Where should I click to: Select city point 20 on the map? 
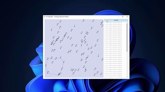coord(91,29)
